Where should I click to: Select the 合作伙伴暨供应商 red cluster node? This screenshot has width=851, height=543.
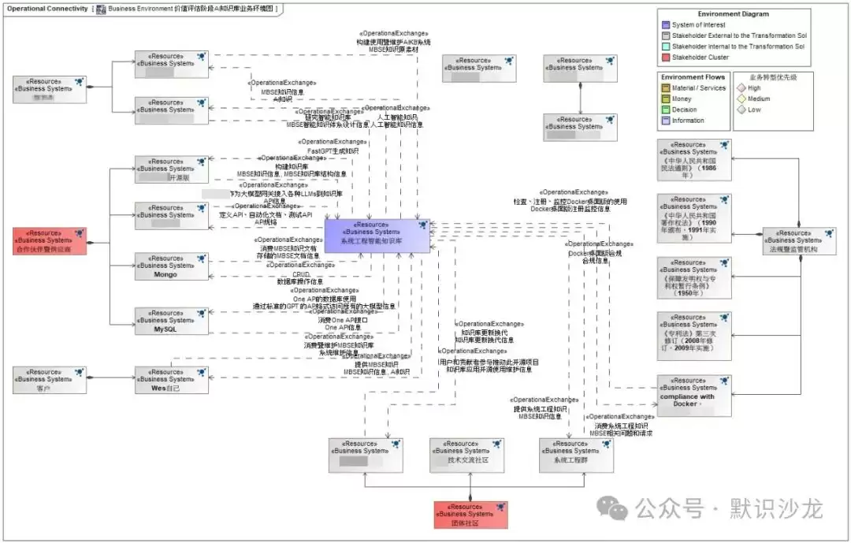click(50, 241)
